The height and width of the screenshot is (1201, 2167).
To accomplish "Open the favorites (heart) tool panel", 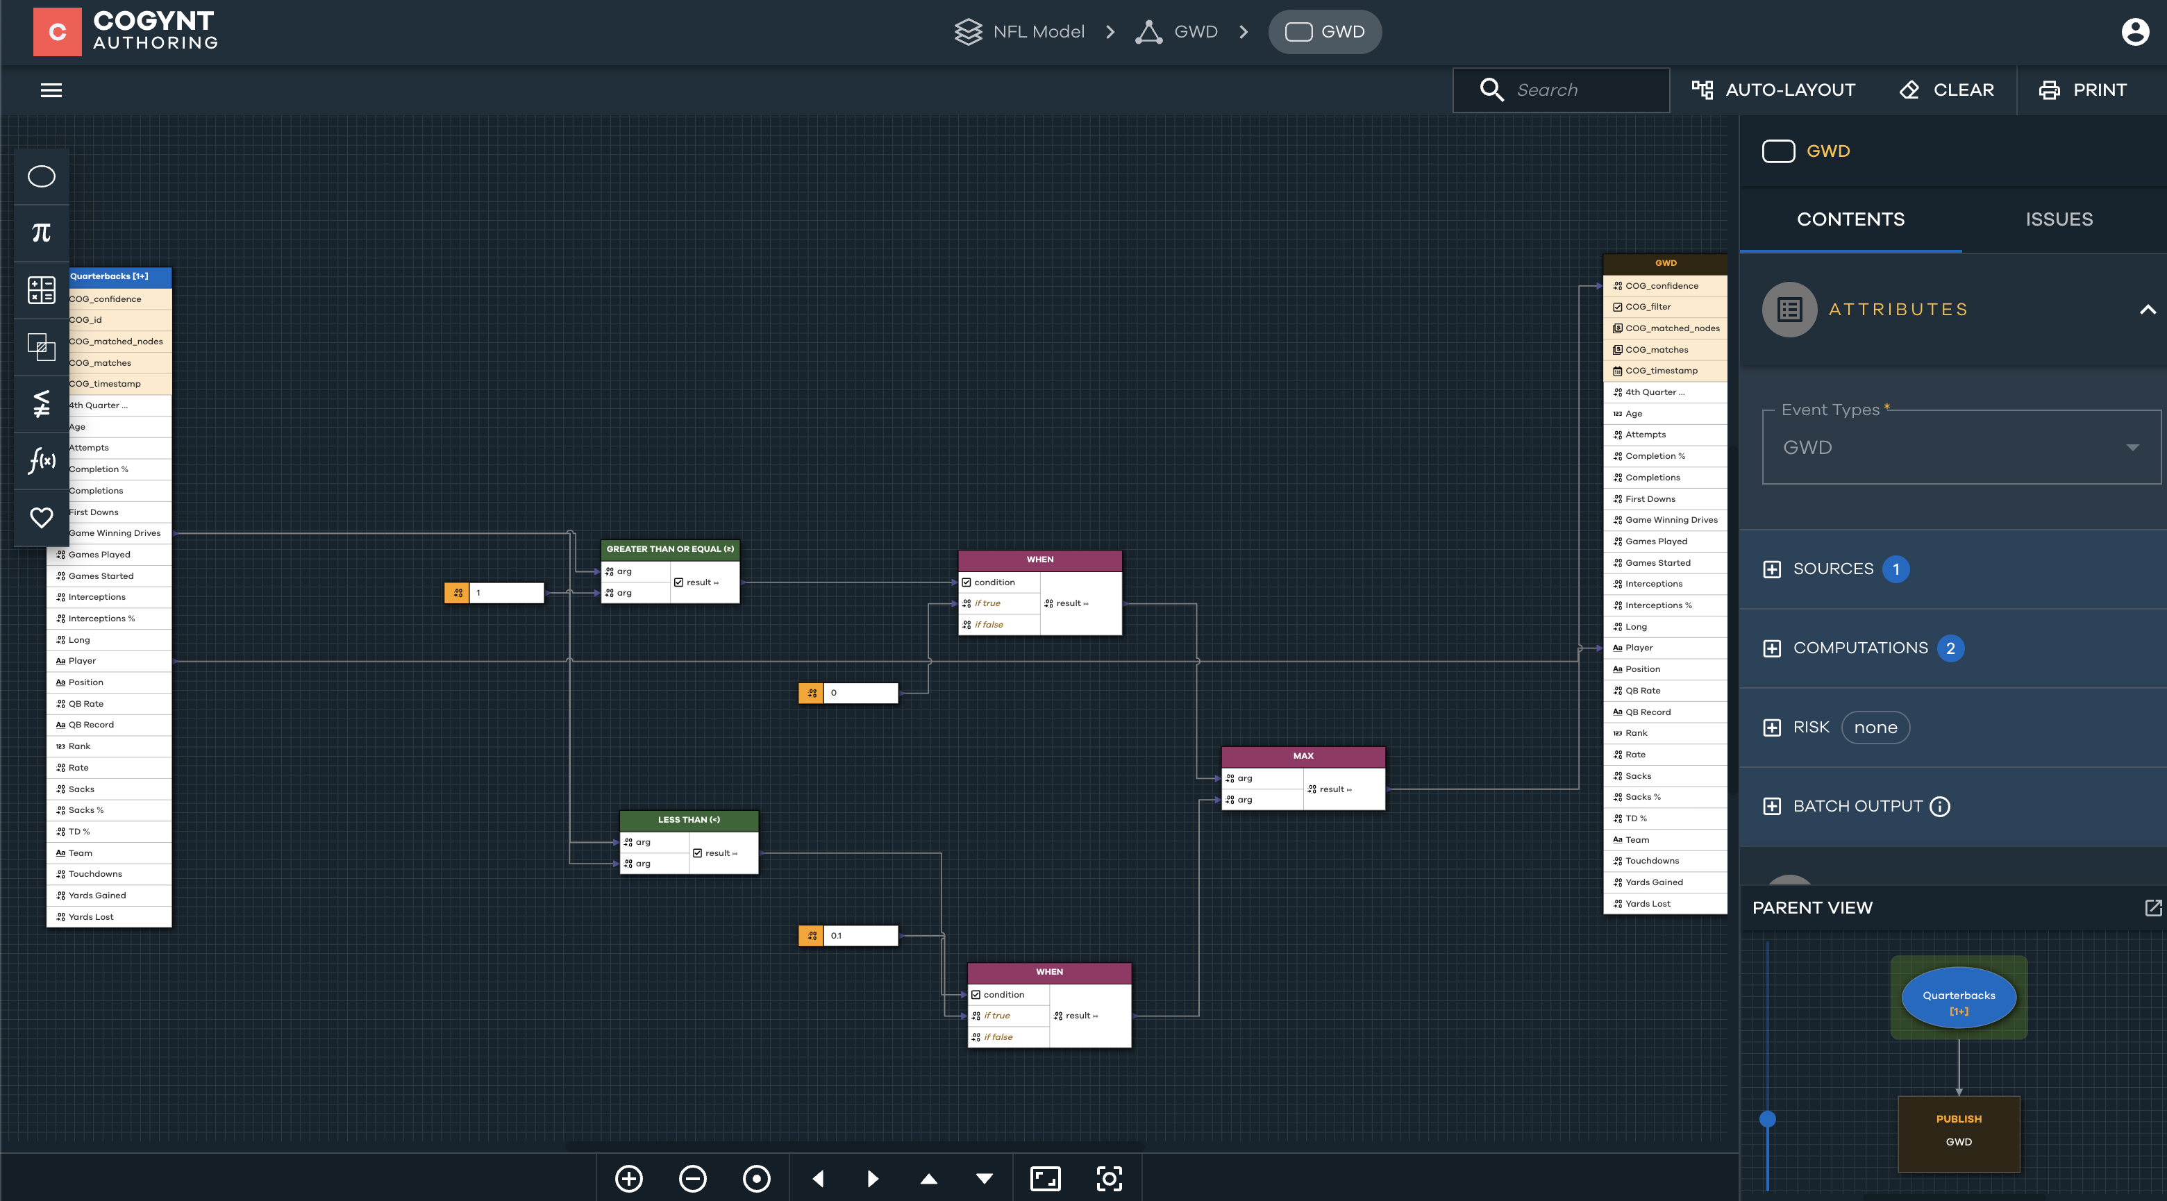I will click(40, 517).
